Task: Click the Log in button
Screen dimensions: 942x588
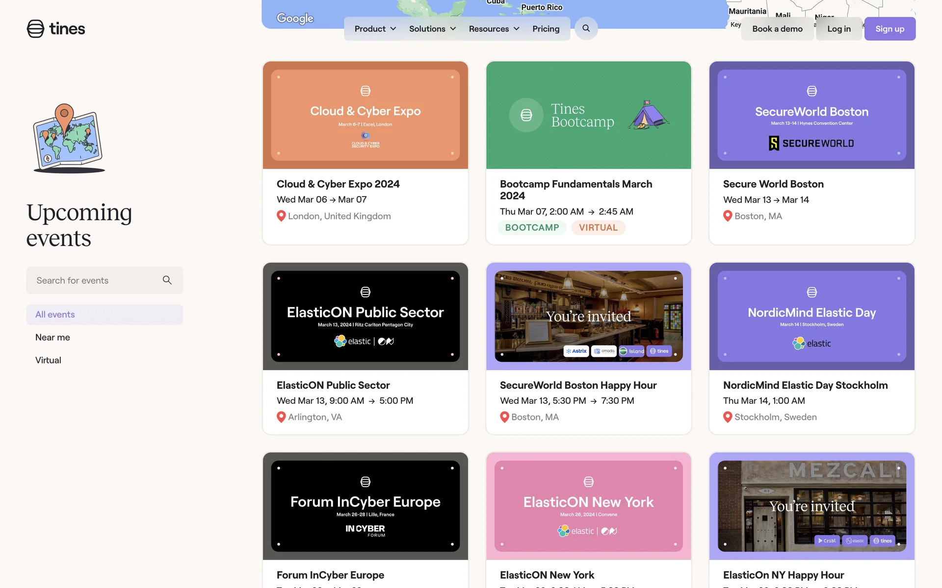Action: tap(838, 29)
